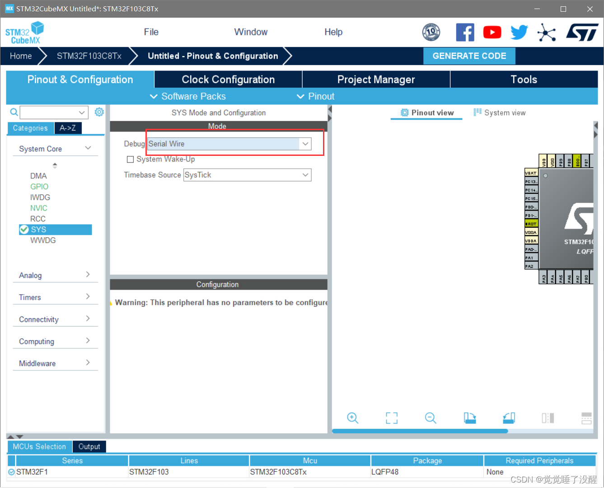The width and height of the screenshot is (604, 488).
Task: Rotate the chip view clockwise
Action: click(x=470, y=418)
